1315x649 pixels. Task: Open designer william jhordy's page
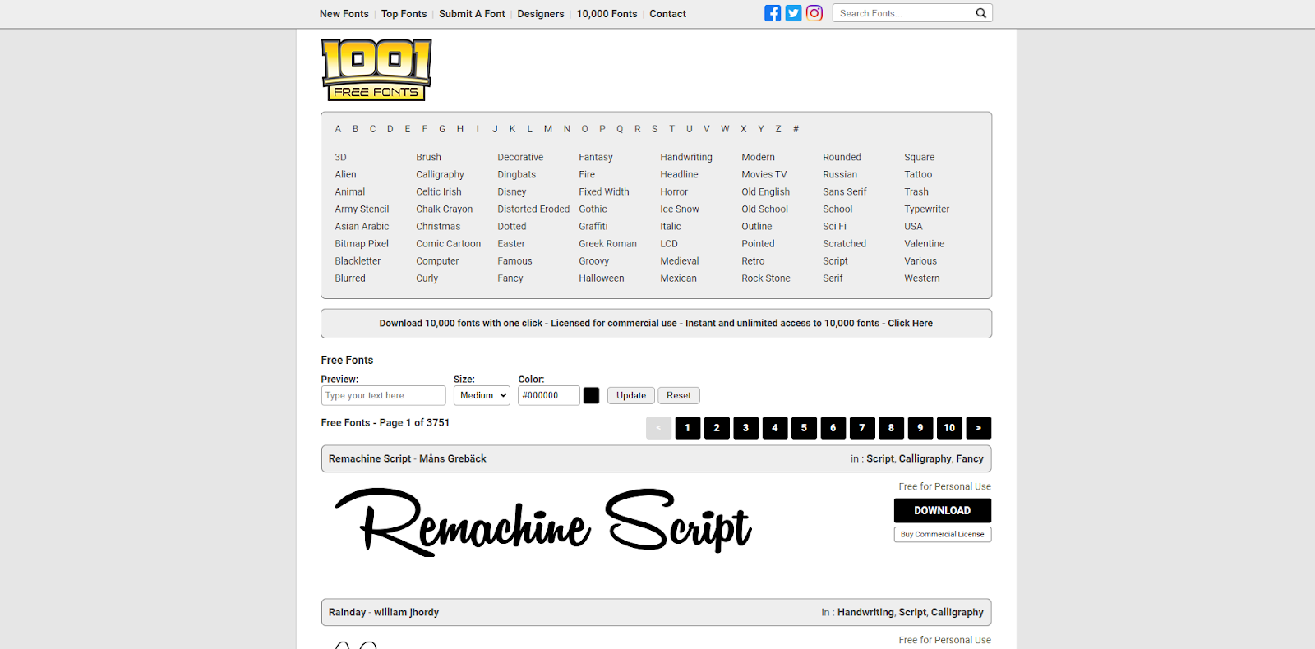406,612
